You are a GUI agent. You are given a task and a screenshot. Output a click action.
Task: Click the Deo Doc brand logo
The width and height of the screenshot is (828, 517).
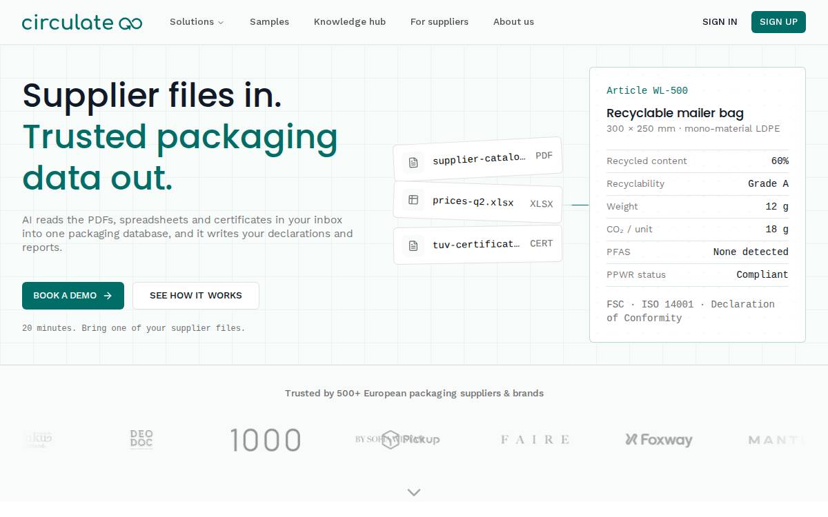point(141,440)
